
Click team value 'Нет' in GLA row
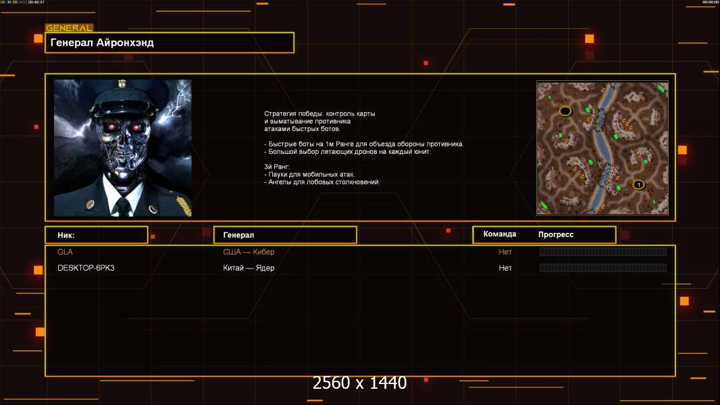pos(505,252)
